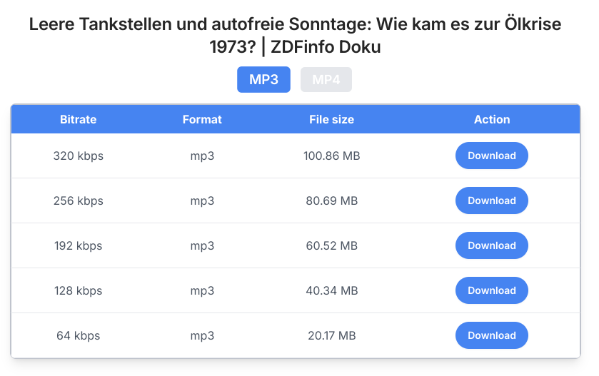The height and width of the screenshot is (376, 599).
Task: Select the 100.86 MB file size cell
Action: tap(331, 156)
